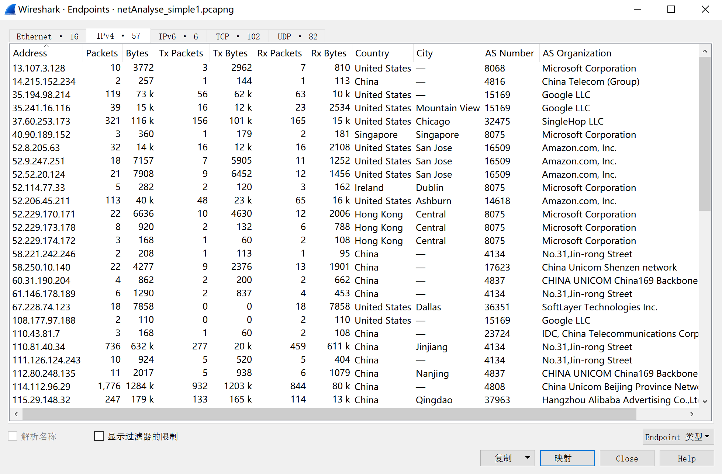Select endpoint 52.8.205.63

(x=354, y=148)
